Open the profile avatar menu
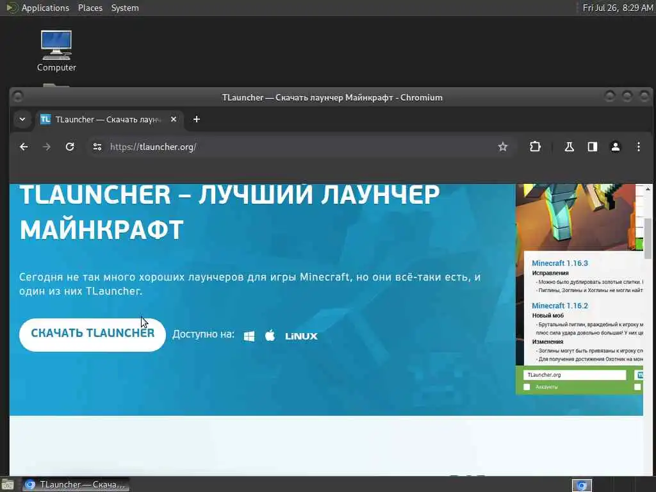The image size is (656, 492). (x=616, y=147)
